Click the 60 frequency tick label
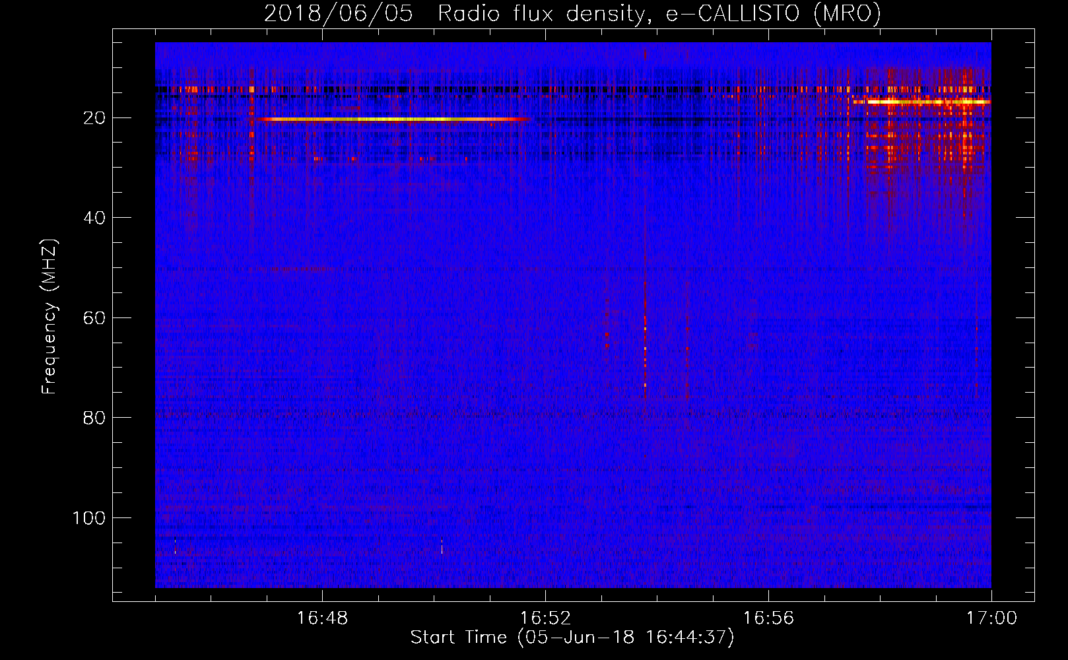This screenshot has height=660, width=1068. (x=94, y=318)
